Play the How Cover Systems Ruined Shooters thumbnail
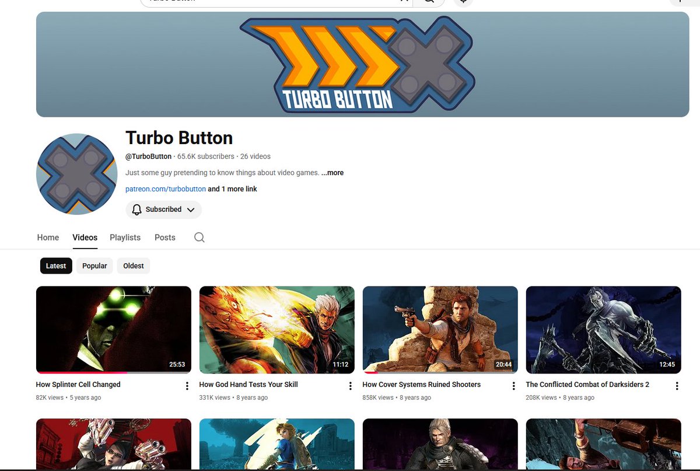700x471 pixels. coord(440,330)
